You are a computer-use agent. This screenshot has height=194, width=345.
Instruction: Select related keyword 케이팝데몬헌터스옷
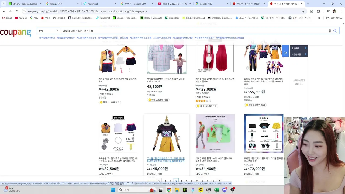pyautogui.click(x=66, y=38)
